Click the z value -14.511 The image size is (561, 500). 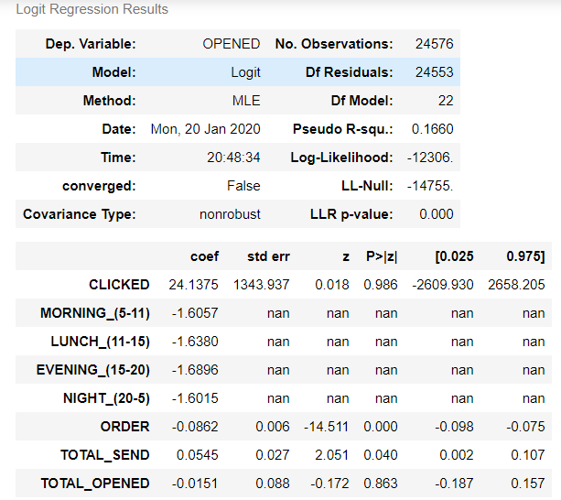(x=326, y=426)
